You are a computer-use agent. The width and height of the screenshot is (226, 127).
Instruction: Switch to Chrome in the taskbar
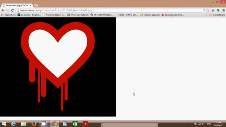point(54,124)
